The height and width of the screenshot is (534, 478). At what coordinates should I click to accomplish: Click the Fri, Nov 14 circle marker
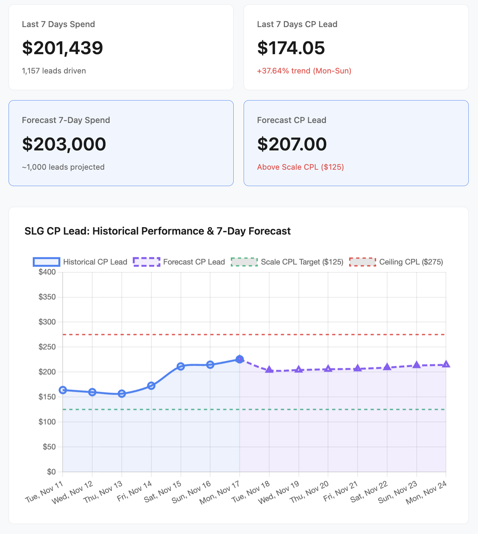151,386
